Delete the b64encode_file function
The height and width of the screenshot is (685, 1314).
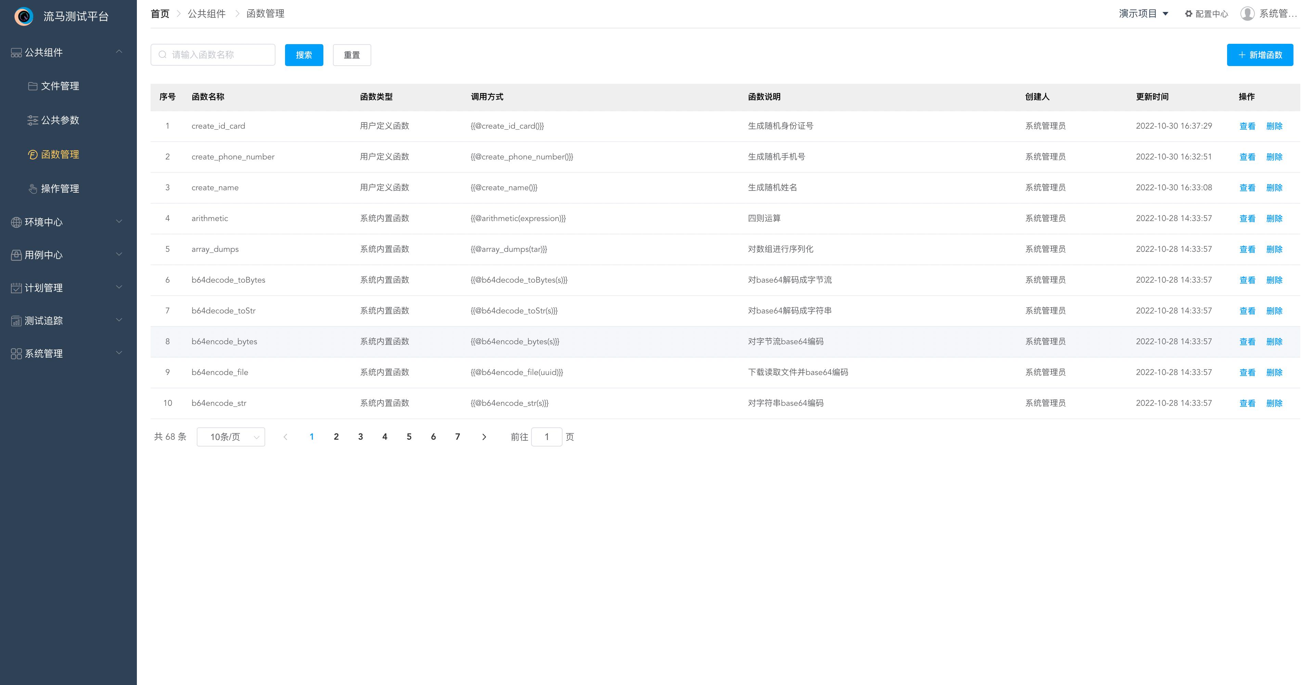click(1274, 372)
